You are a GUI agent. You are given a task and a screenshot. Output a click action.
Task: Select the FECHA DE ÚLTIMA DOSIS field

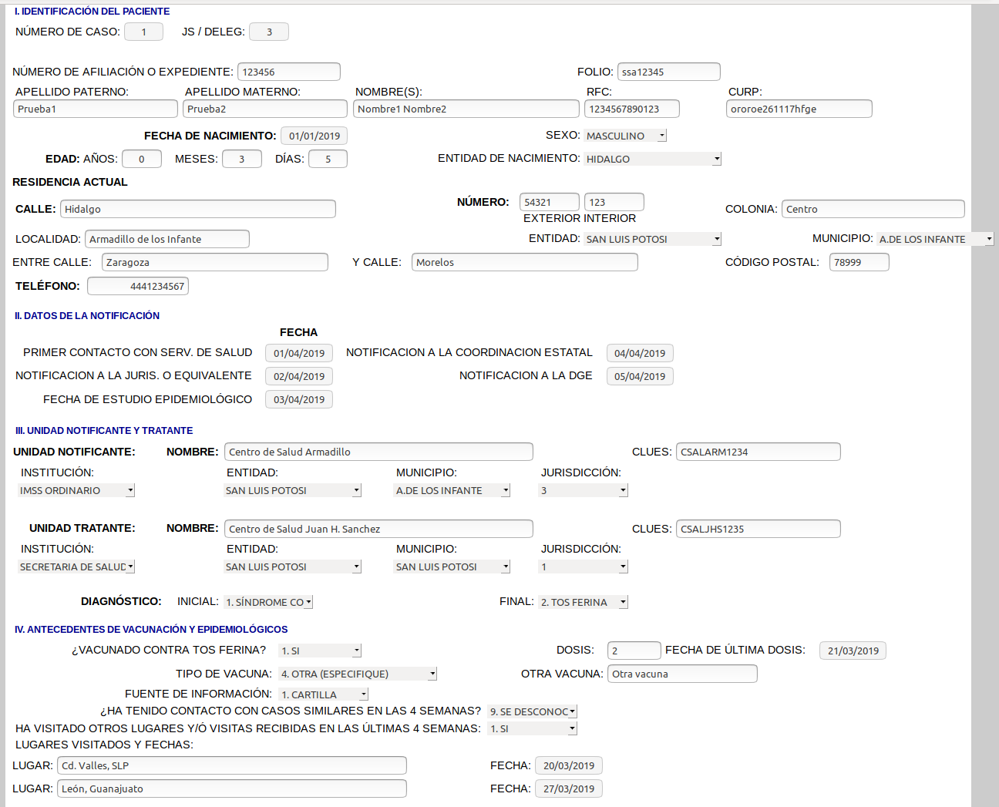point(853,651)
